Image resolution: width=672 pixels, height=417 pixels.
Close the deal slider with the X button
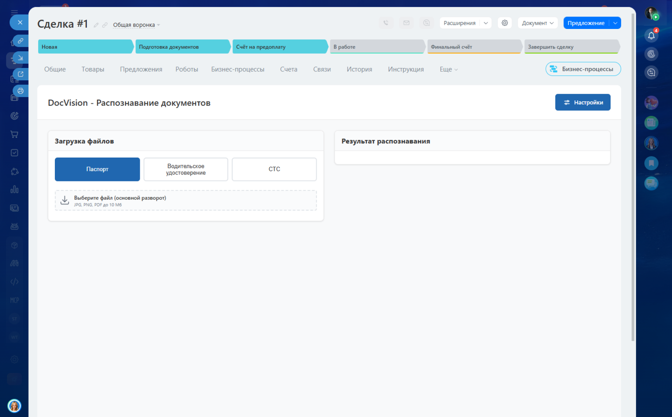(x=20, y=22)
